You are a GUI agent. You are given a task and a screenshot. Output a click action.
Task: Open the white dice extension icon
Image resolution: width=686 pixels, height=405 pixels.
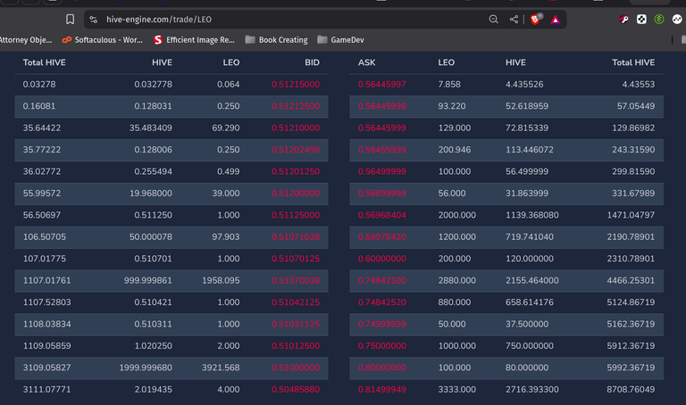[641, 20]
